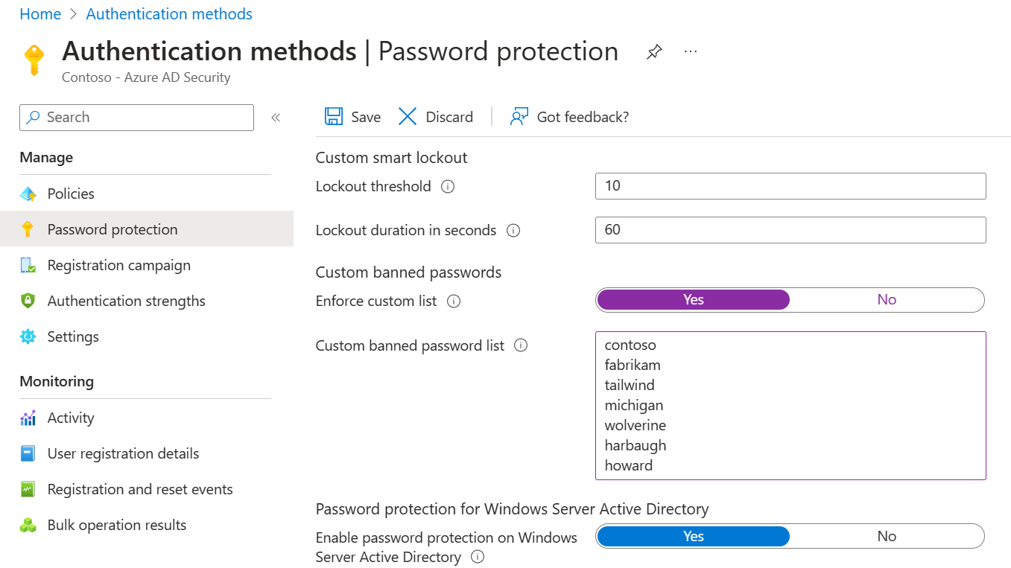The height and width of the screenshot is (568, 1011).
Task: Click the 'Custom banned passwords' heading
Action: click(408, 272)
